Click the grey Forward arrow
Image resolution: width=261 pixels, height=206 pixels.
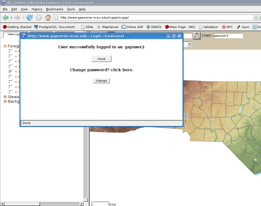coord(17,17)
